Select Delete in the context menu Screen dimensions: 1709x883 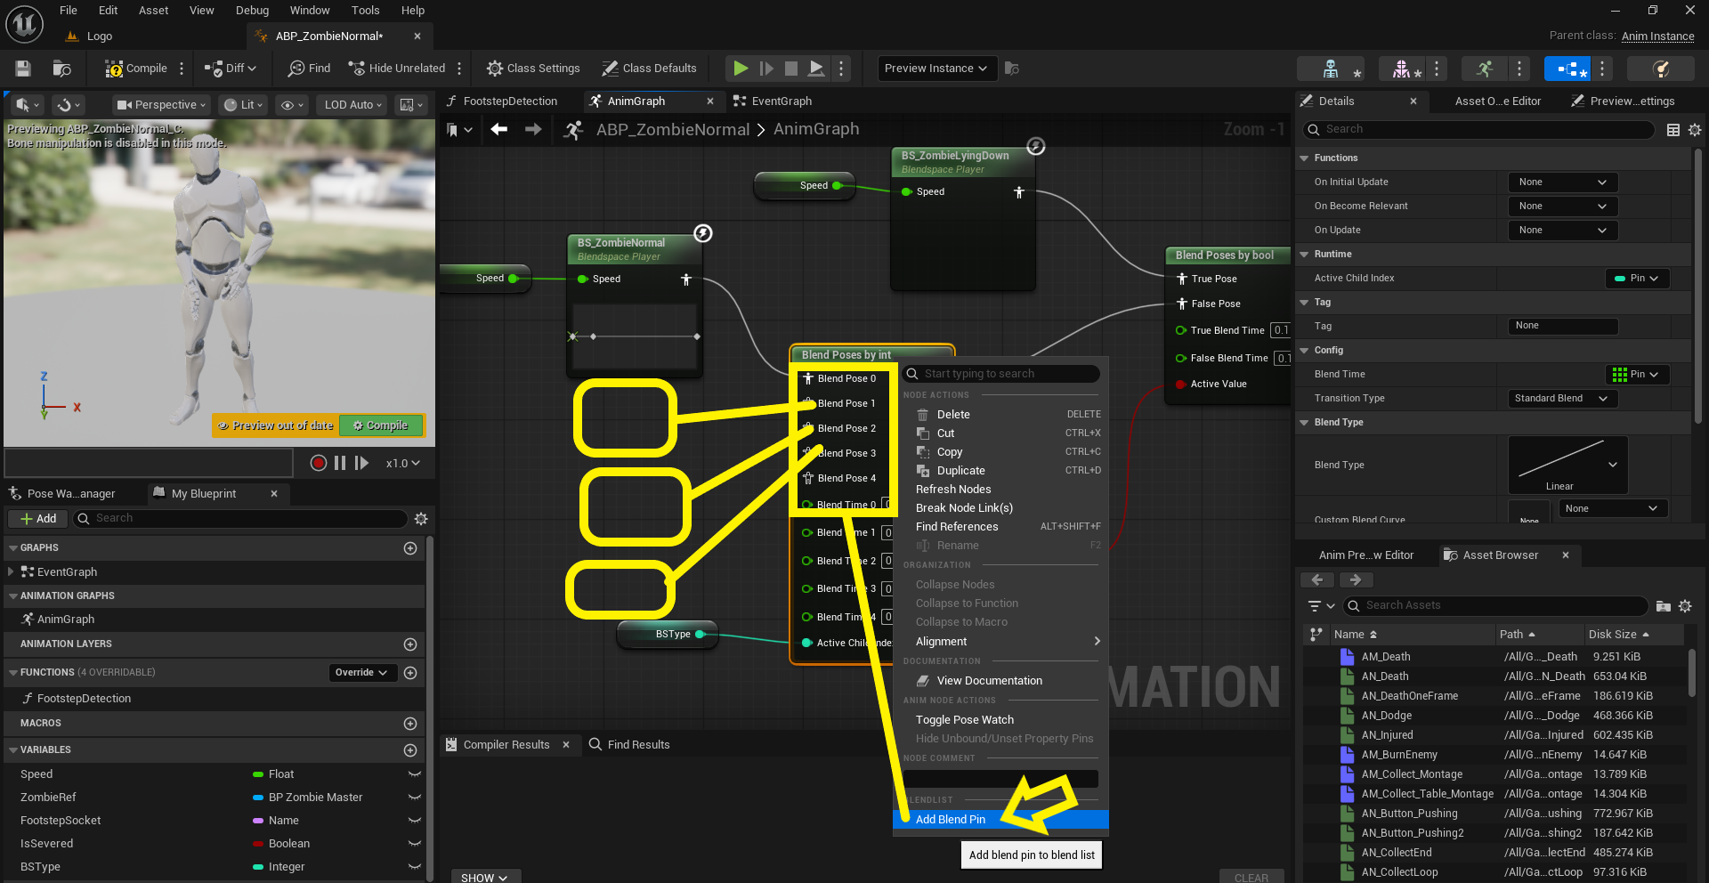pos(1000,415)
